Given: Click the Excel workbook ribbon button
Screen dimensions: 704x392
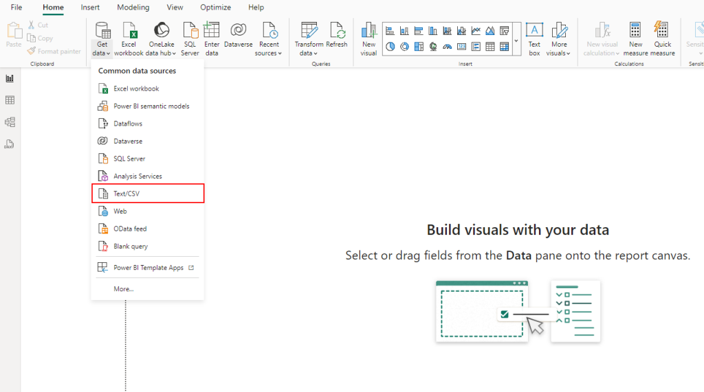Looking at the screenshot, I should [x=129, y=39].
